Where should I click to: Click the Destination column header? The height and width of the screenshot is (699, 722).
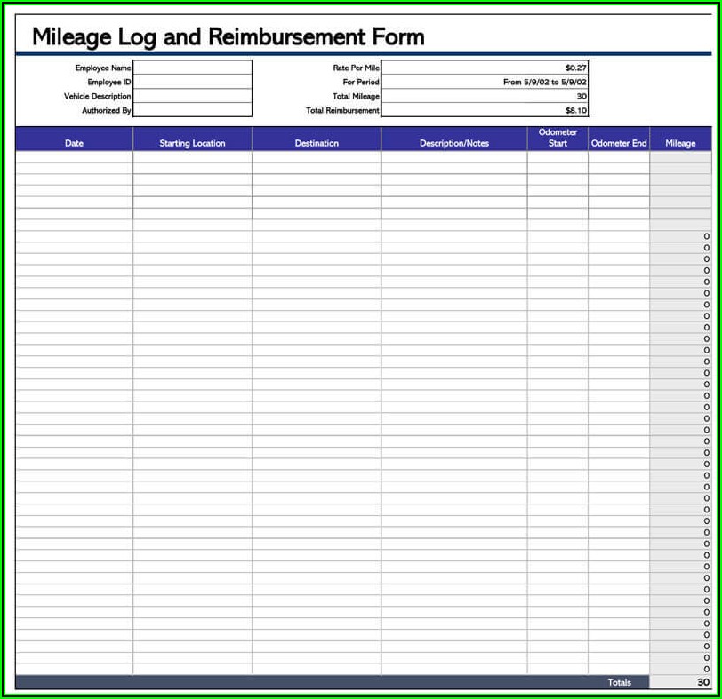(x=317, y=143)
